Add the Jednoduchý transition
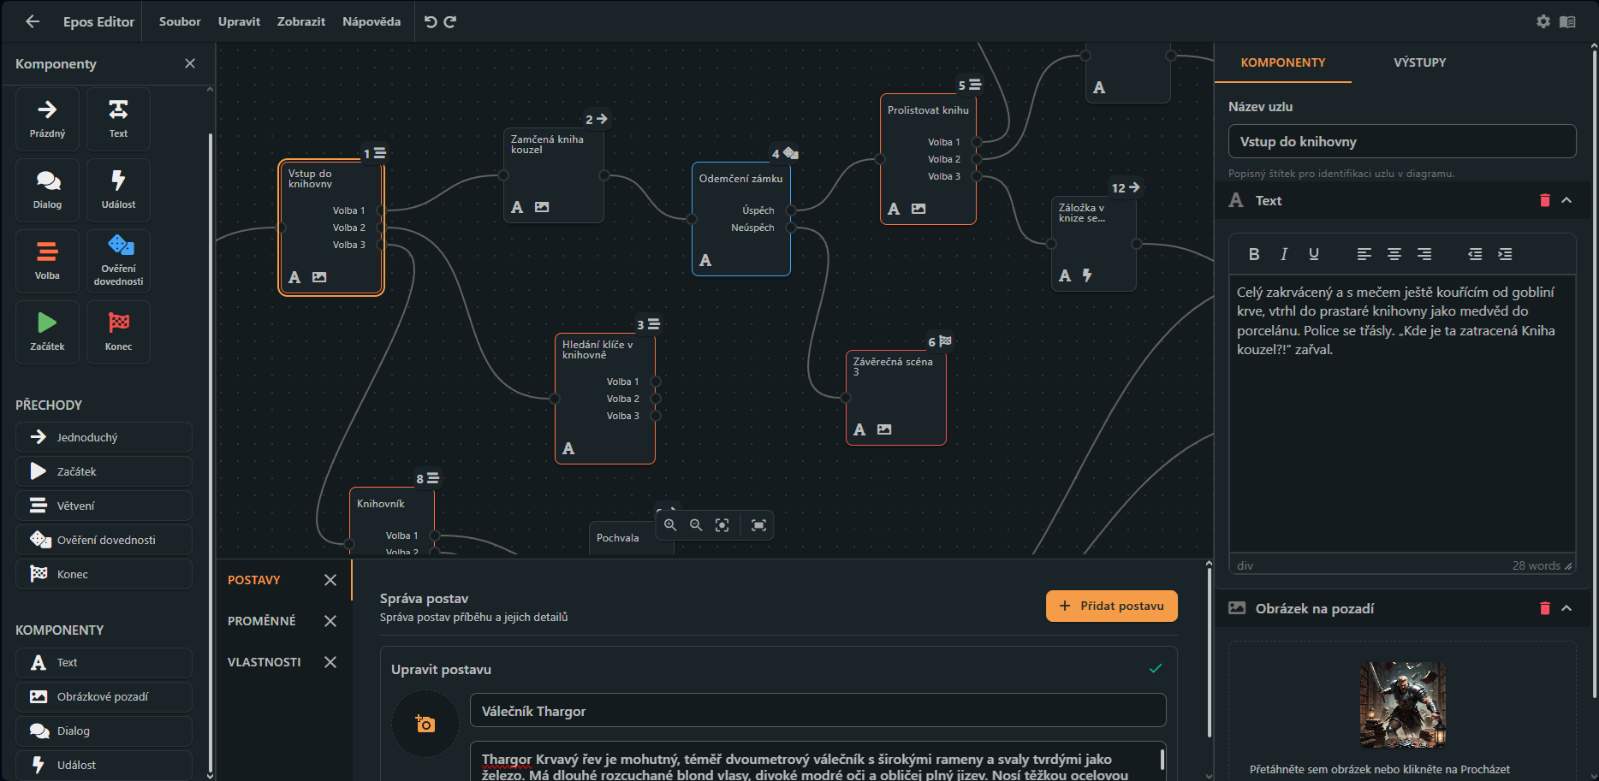Image resolution: width=1599 pixels, height=781 pixels. pyautogui.click(x=104, y=437)
